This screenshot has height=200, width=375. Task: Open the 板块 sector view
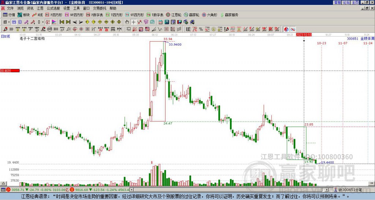point(23,15)
